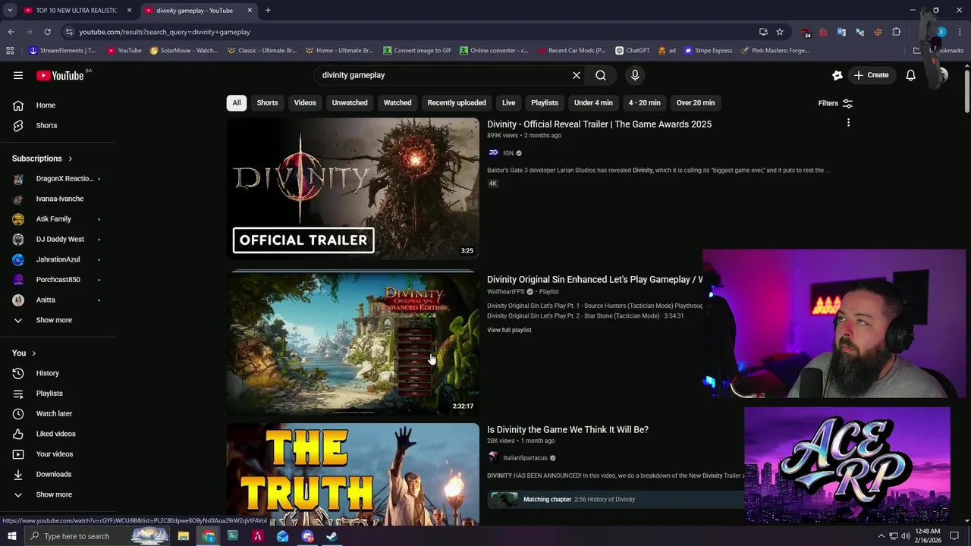Screen dimensions: 971x546
Task: Open the Divinity Official Trailer thumbnail
Action: [x=353, y=189]
